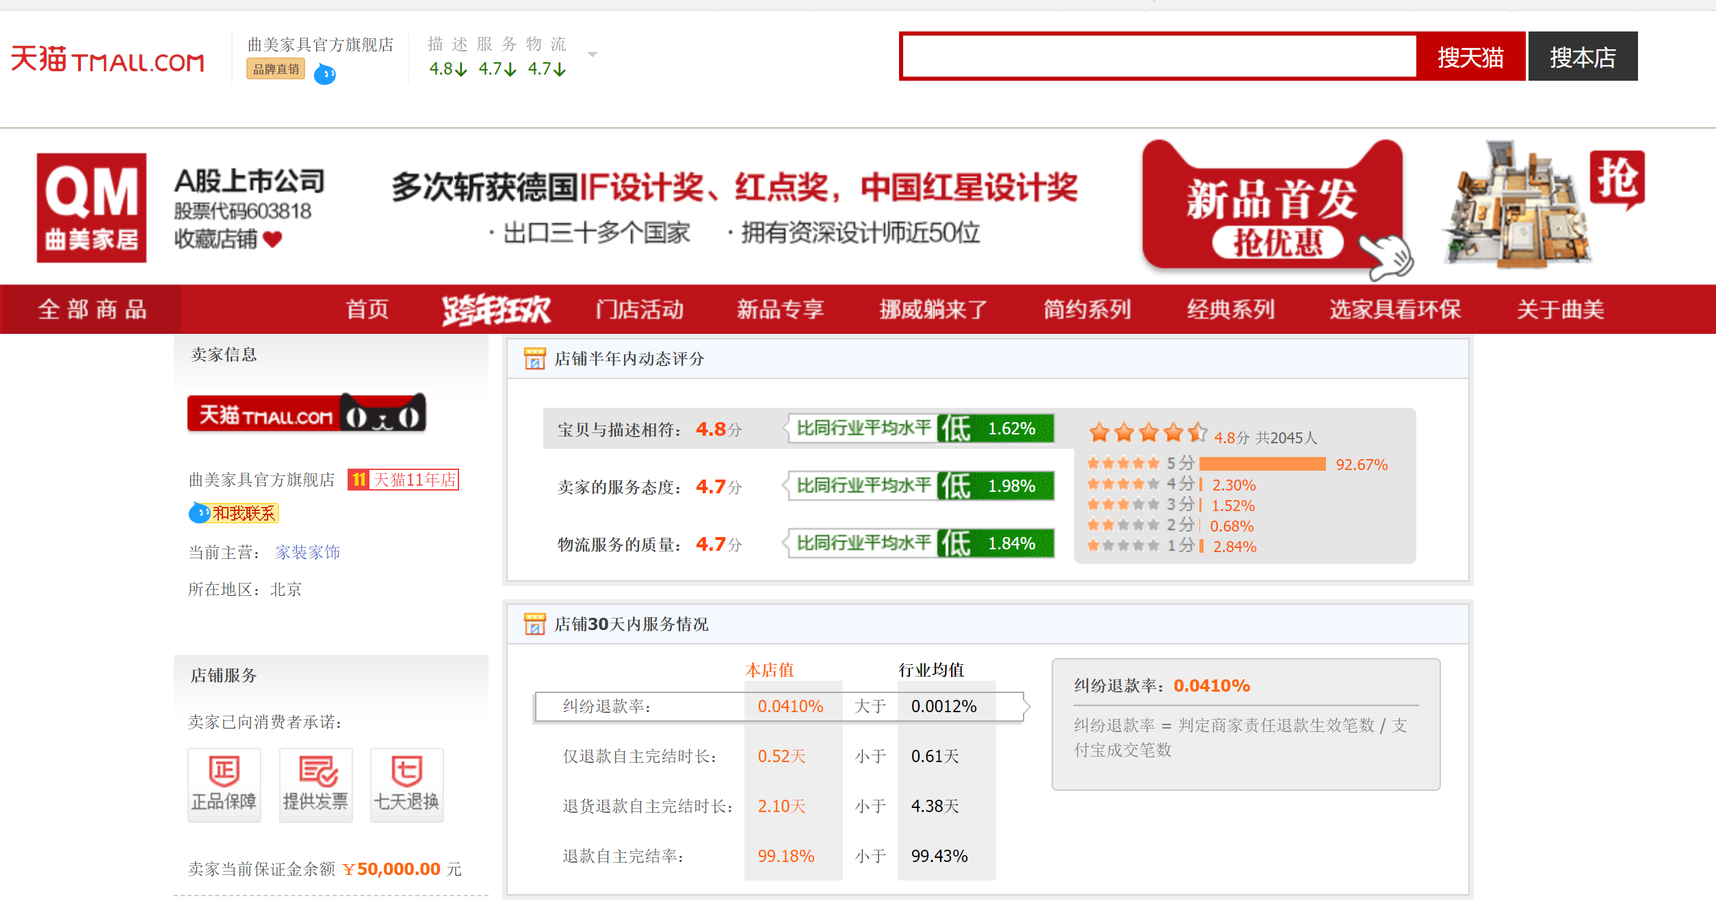This screenshot has height=914, width=1716.
Task: Click icon beside 店铺30天内服务情况 heading
Action: (x=534, y=624)
